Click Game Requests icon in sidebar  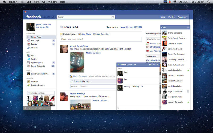29,66
